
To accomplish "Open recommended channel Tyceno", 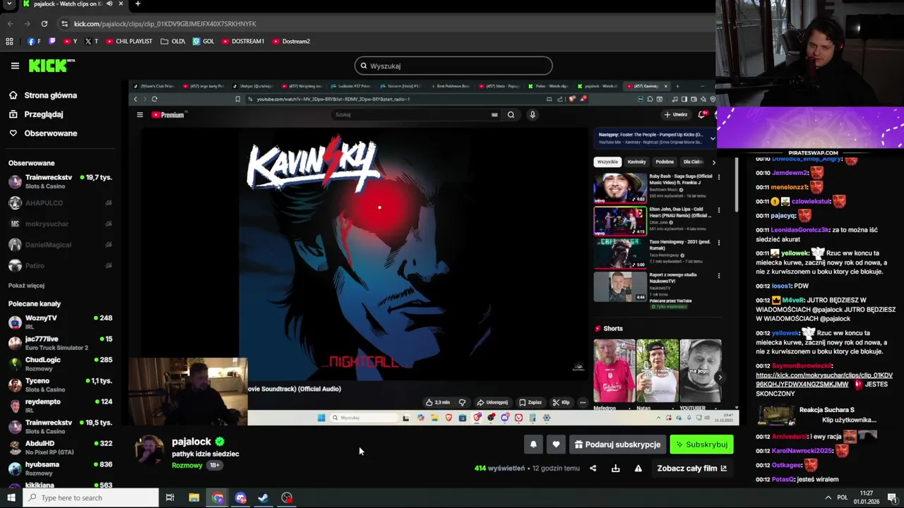I will [60, 385].
